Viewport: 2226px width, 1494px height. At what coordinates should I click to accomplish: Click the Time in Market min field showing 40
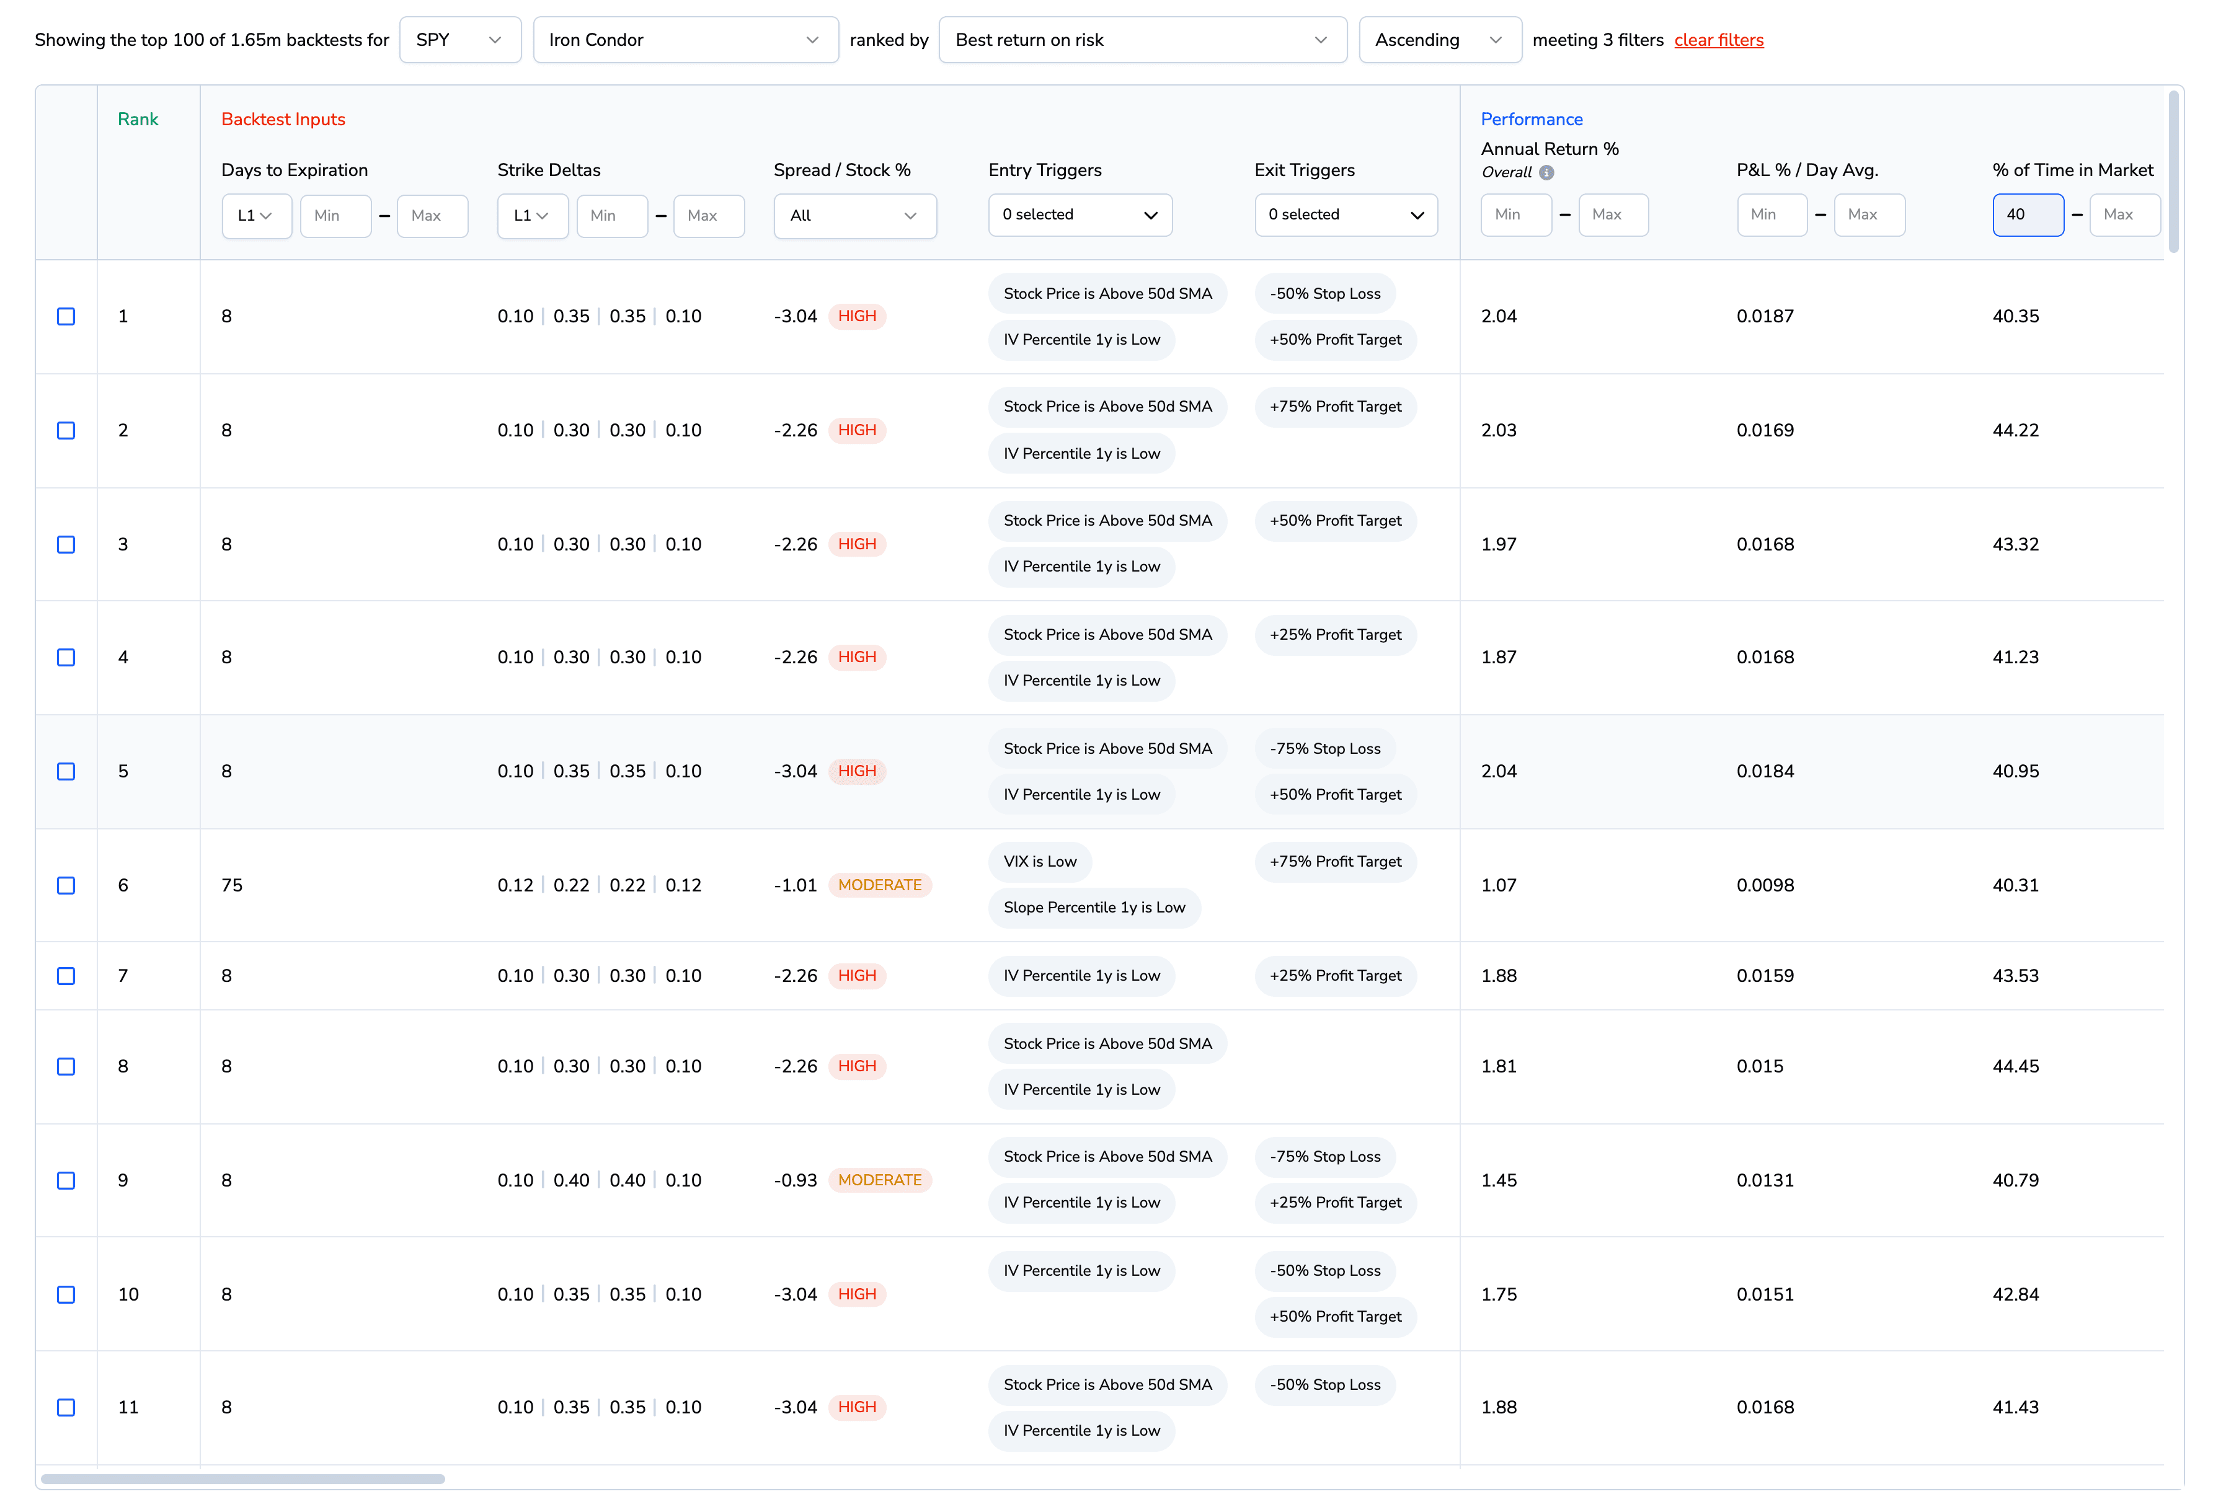coord(2028,215)
